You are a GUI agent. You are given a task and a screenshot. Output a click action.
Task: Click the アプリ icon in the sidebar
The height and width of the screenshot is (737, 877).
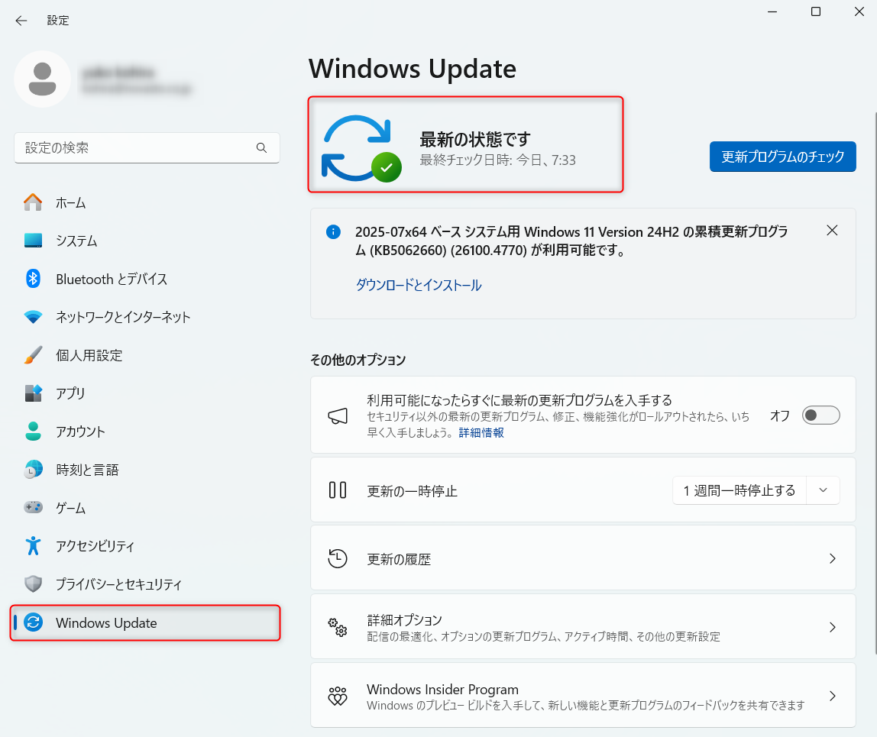[x=33, y=393]
